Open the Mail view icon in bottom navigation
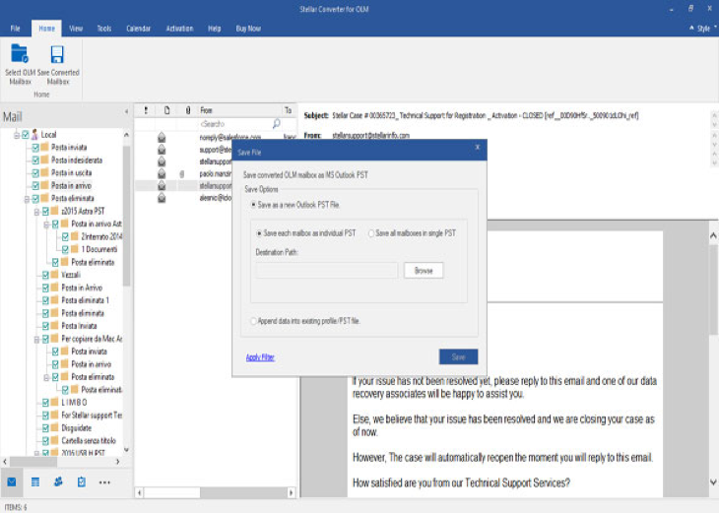 (12, 481)
